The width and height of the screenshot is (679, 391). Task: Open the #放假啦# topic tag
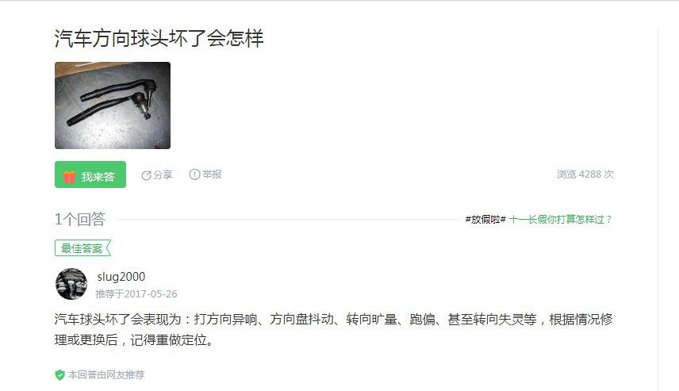coord(485,220)
